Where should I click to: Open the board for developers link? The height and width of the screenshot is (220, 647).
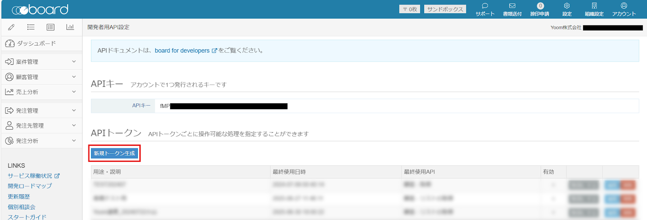point(182,51)
